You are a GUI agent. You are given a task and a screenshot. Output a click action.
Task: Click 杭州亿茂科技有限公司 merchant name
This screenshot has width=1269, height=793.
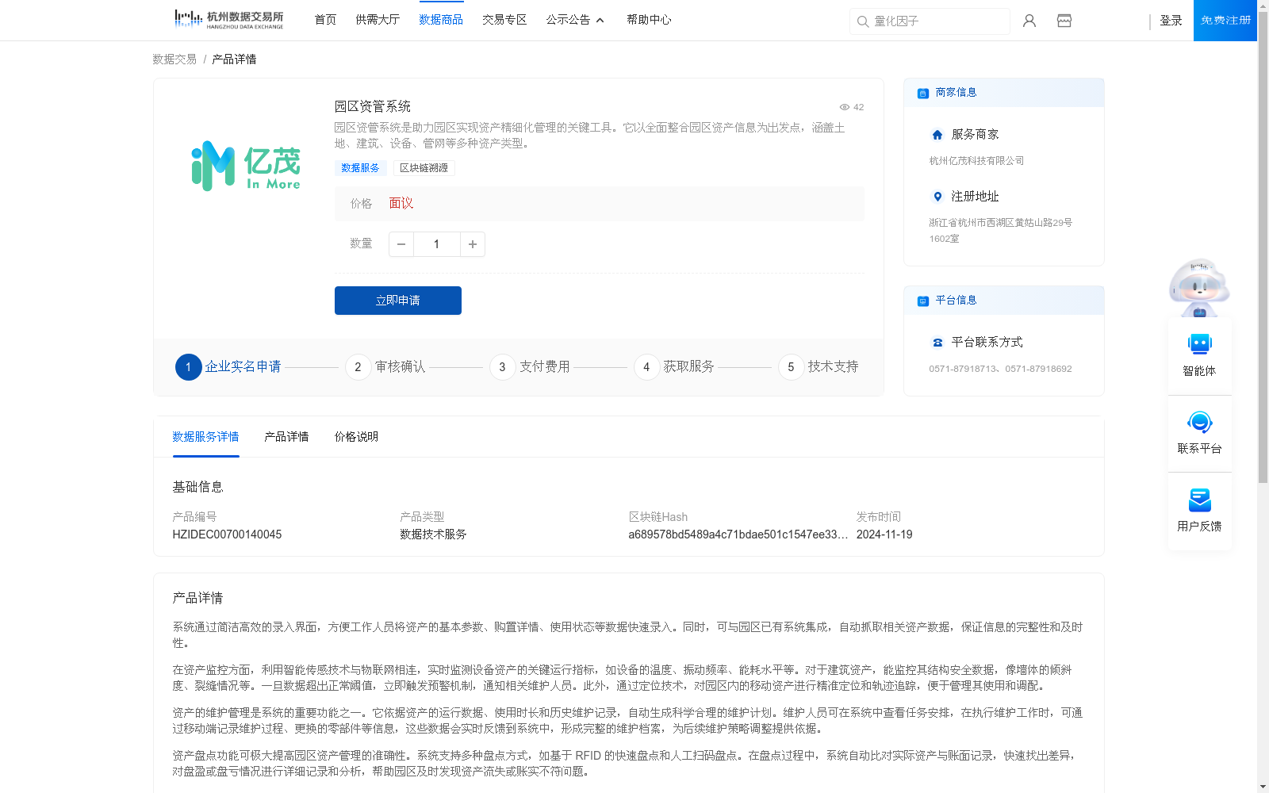coord(976,161)
